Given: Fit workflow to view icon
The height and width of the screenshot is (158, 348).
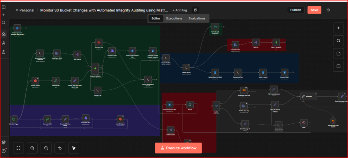Looking at the screenshot, I should click(18, 148).
